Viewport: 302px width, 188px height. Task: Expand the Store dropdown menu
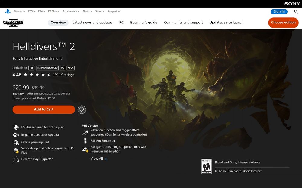[100, 11]
